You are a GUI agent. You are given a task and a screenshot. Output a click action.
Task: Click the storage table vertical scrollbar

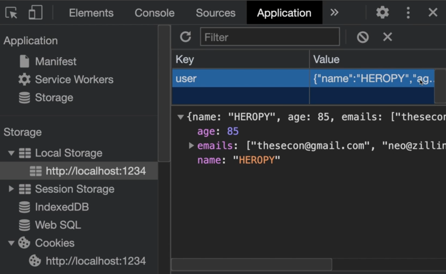click(x=440, y=86)
